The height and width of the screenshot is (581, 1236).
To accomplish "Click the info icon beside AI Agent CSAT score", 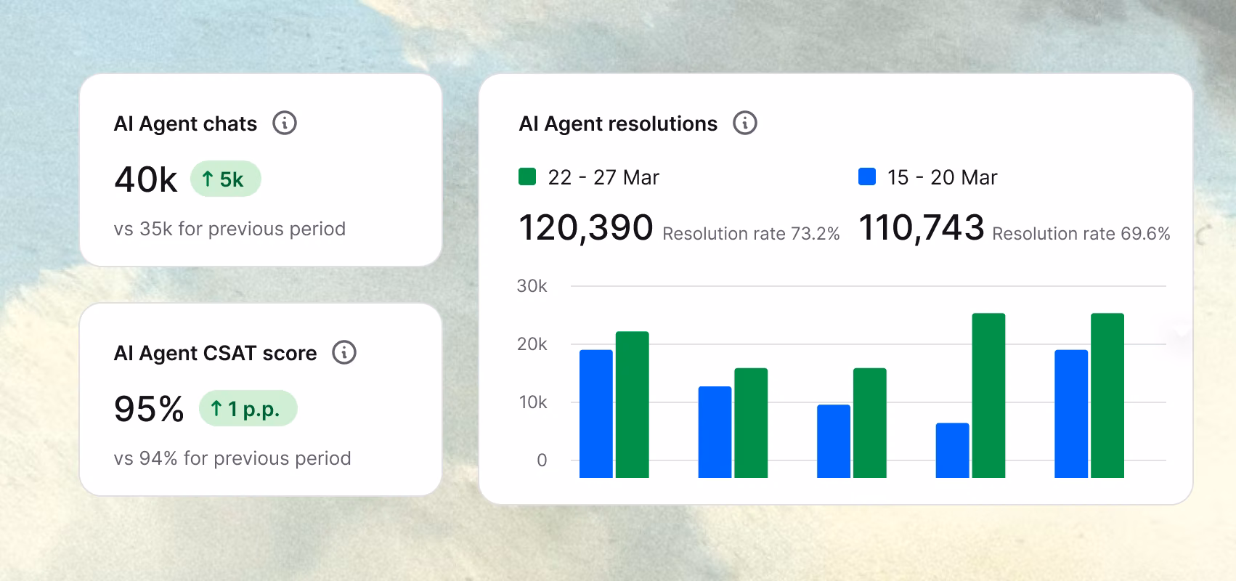I will [x=344, y=352].
